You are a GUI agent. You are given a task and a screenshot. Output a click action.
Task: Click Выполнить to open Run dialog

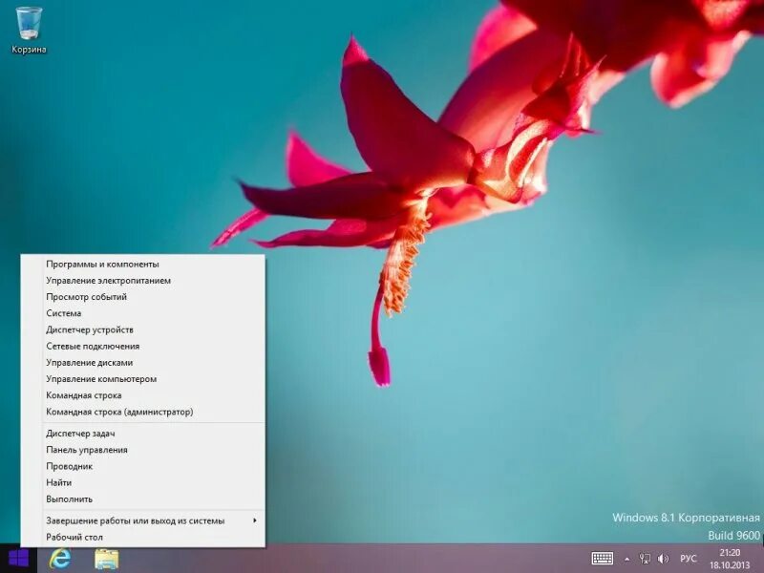coord(68,499)
